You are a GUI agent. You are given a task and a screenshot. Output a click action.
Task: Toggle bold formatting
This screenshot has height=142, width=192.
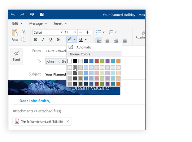[x=36, y=40]
